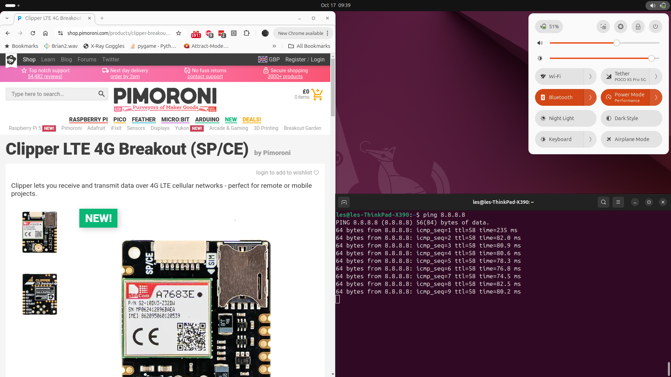The image size is (671, 377).
Task: Click the Night Light toggle icon
Action: 543,118
